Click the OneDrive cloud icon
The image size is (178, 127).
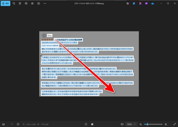tap(152, 3)
